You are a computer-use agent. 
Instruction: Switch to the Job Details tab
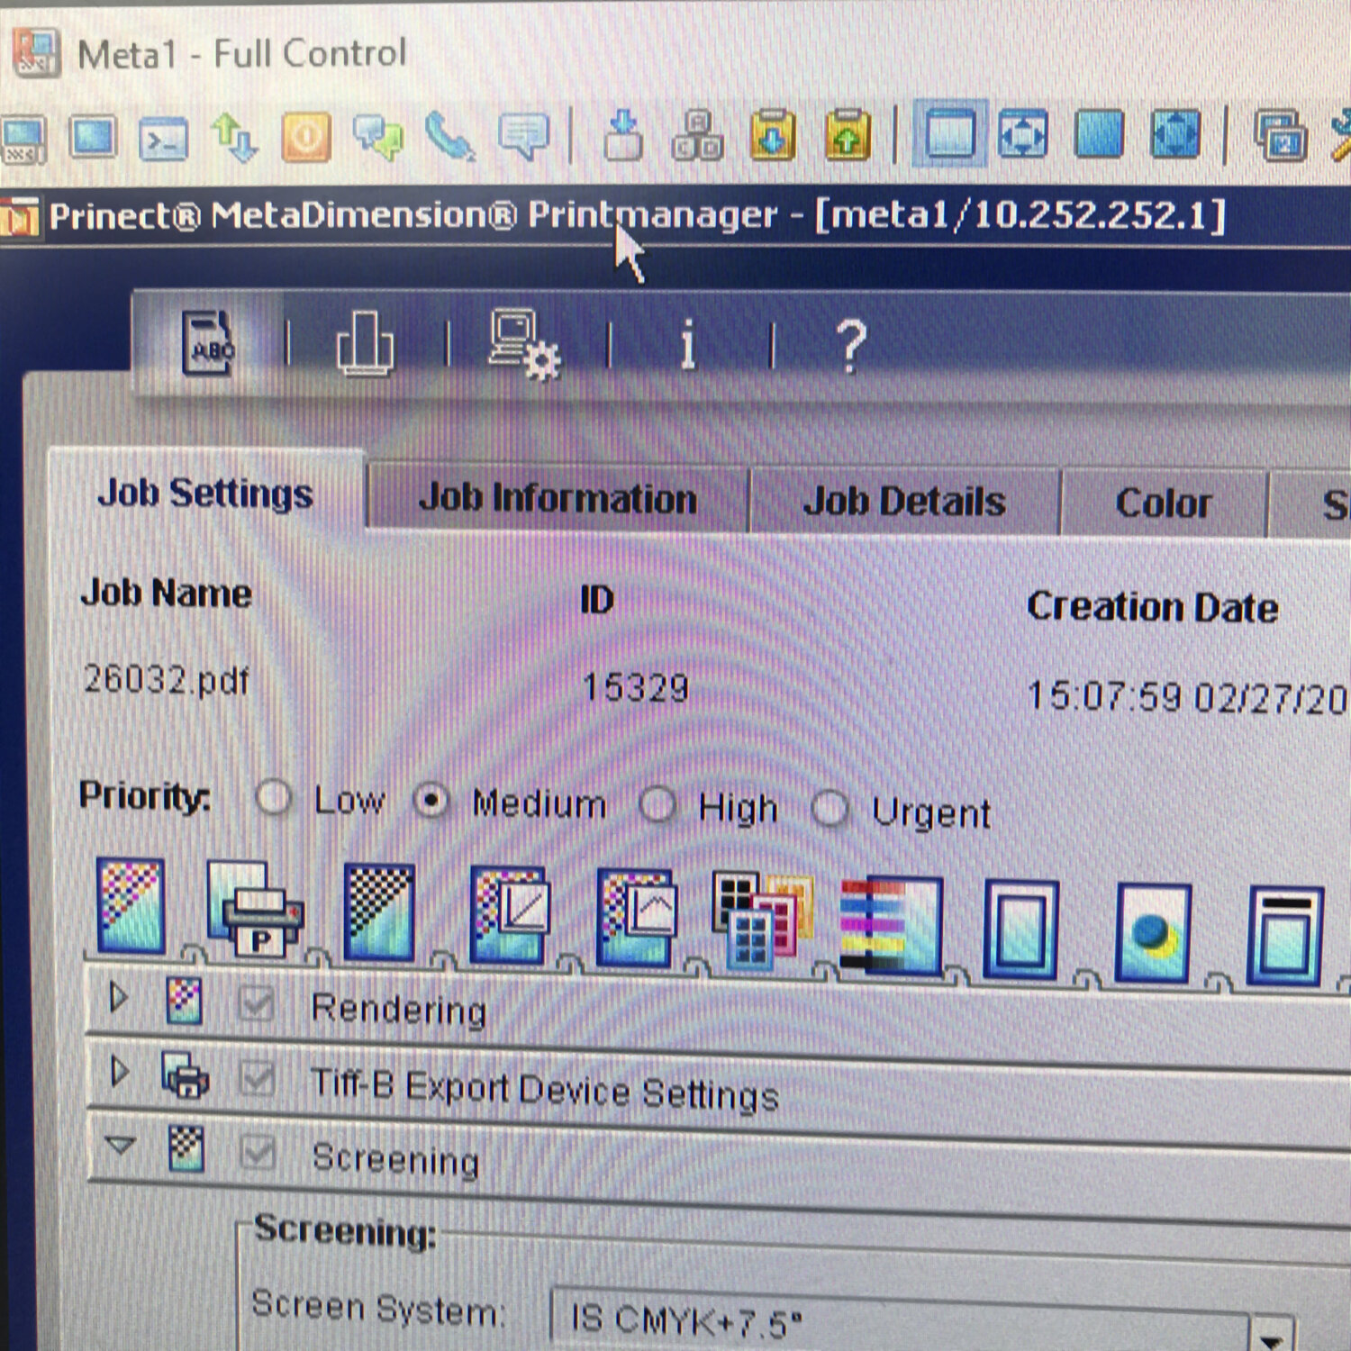[904, 501]
